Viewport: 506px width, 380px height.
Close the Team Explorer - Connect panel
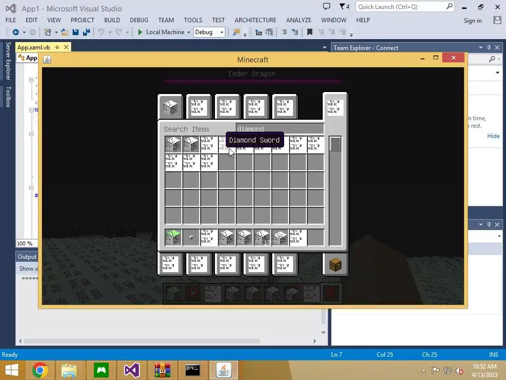tap(497, 47)
